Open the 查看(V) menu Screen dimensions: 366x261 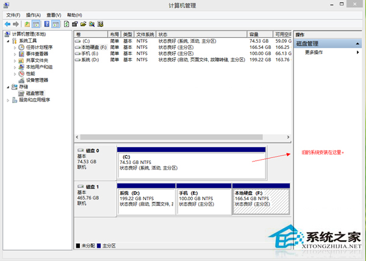click(x=54, y=15)
